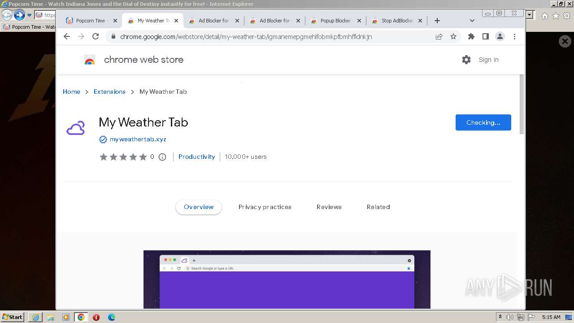
Task: Click the Checking... button
Action: click(x=483, y=122)
